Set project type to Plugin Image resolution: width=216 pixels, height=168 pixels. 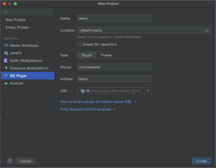click(x=87, y=55)
